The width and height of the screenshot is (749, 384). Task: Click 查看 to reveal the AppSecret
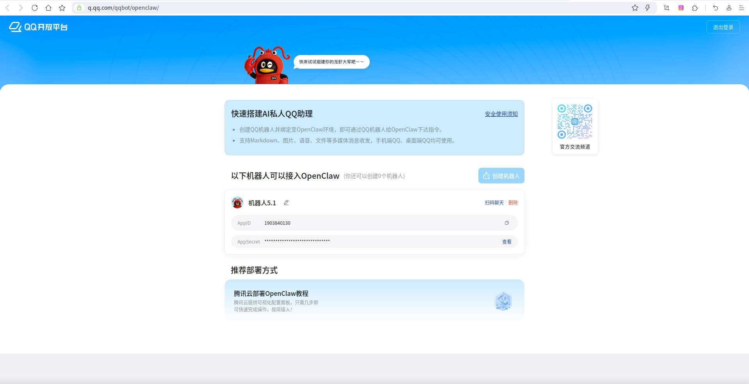tap(507, 242)
